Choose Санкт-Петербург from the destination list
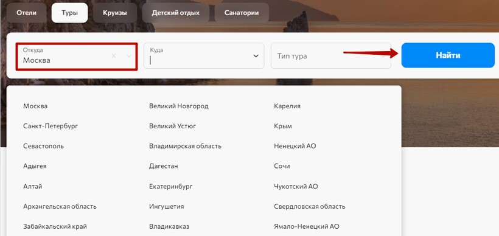This screenshot has height=236, width=499. (51, 127)
